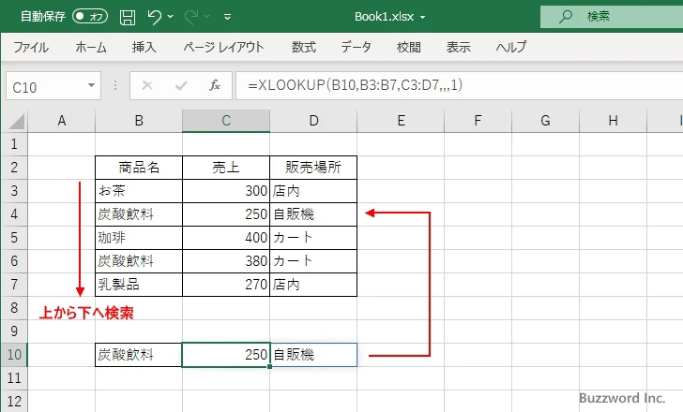Click cell 店内 in row 7

click(313, 285)
